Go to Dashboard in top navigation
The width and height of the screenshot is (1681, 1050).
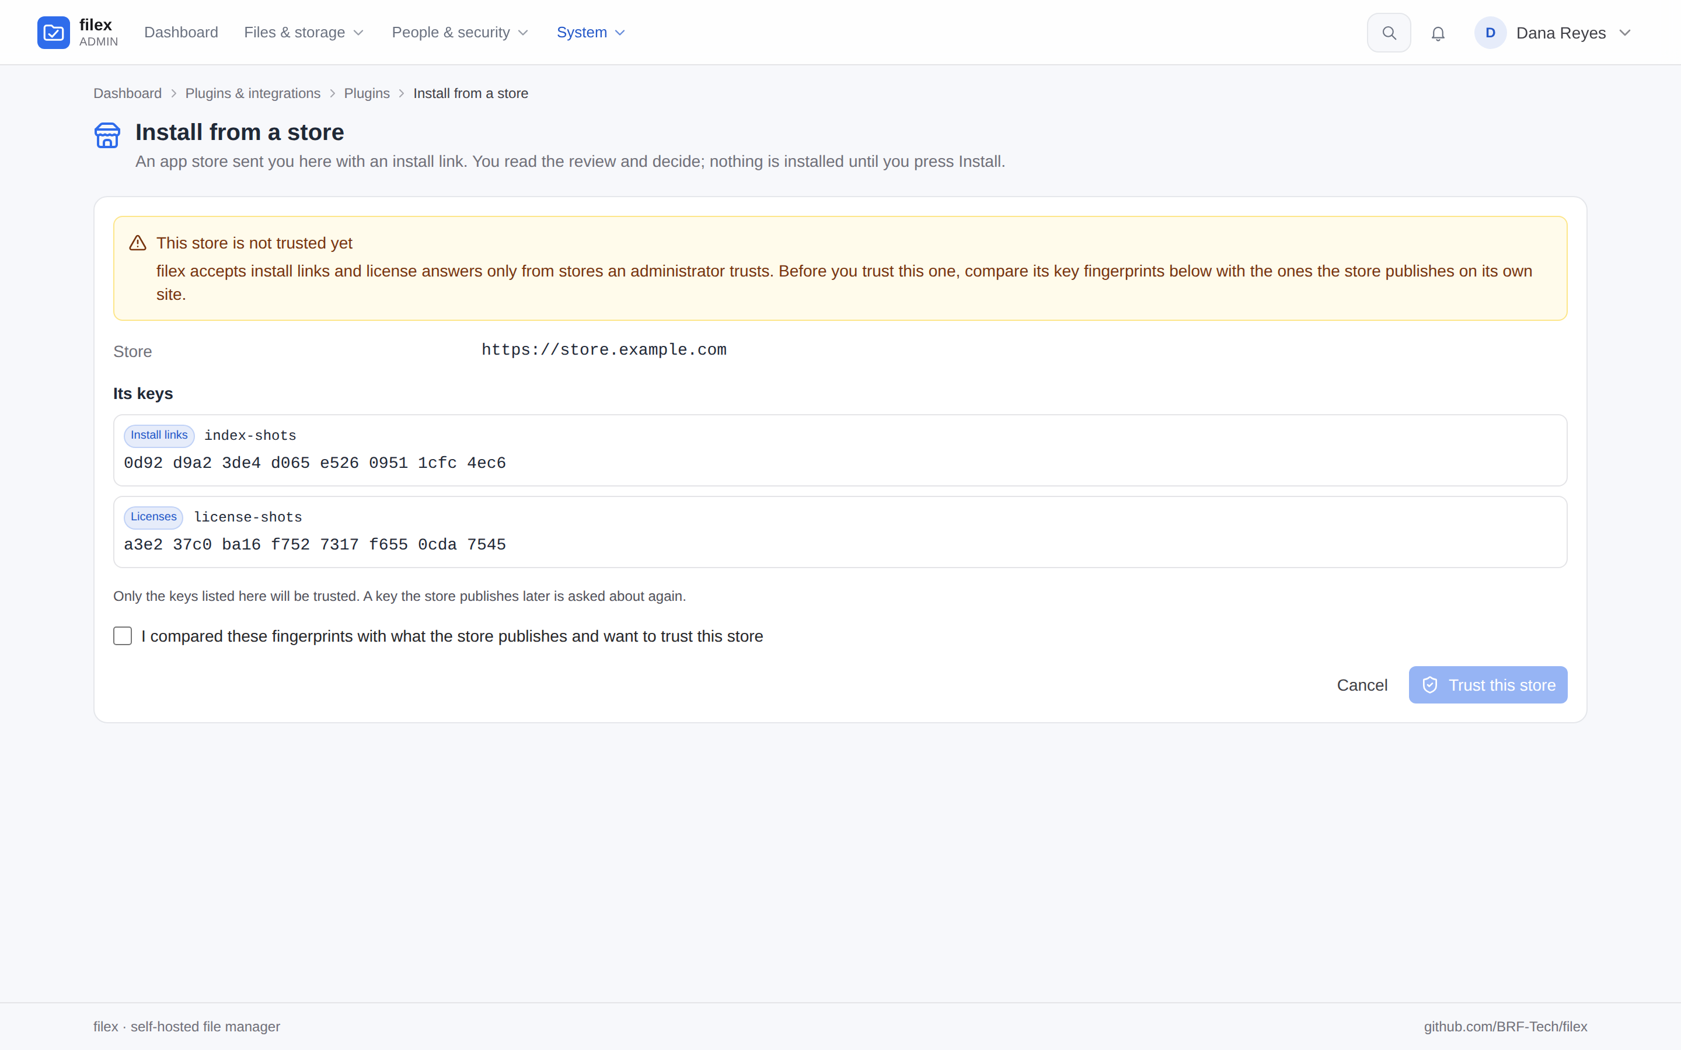point(182,33)
